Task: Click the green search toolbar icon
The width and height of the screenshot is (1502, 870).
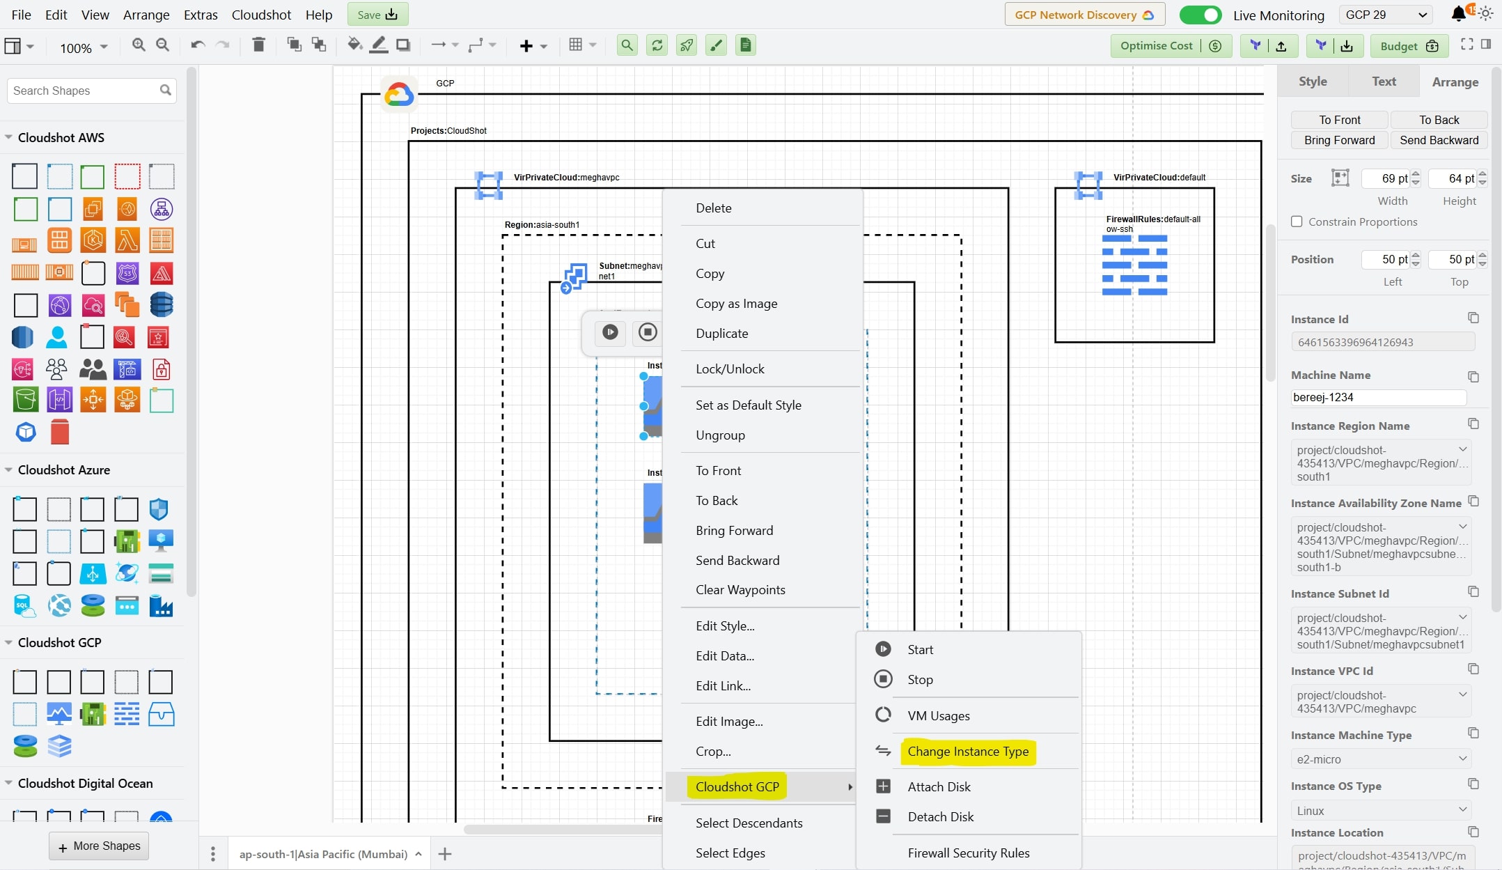Action: click(x=627, y=45)
